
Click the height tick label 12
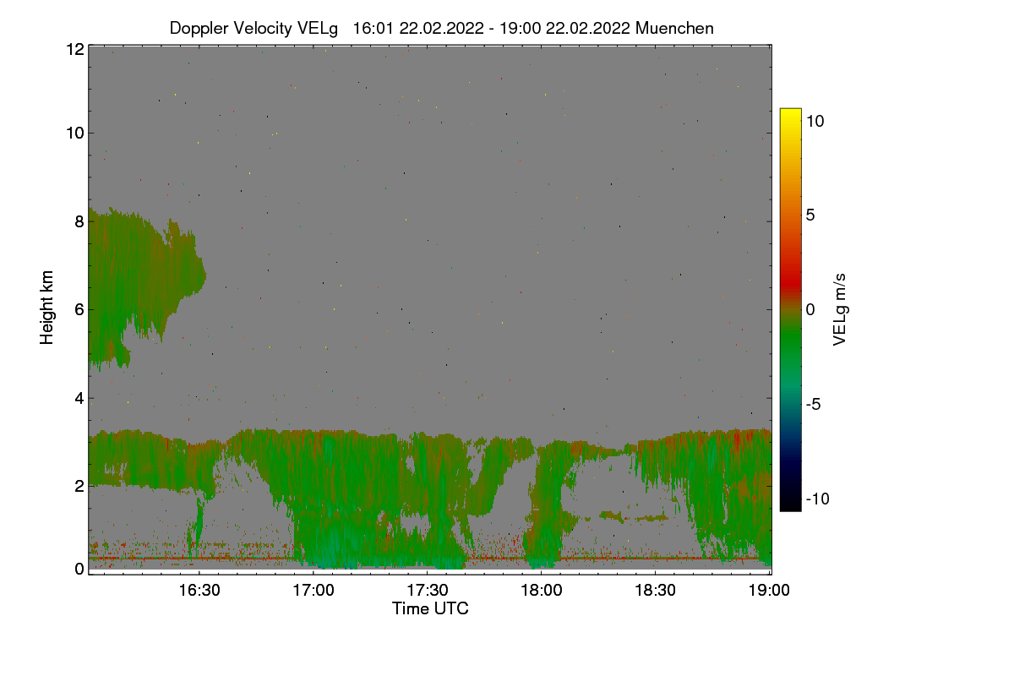coord(74,49)
